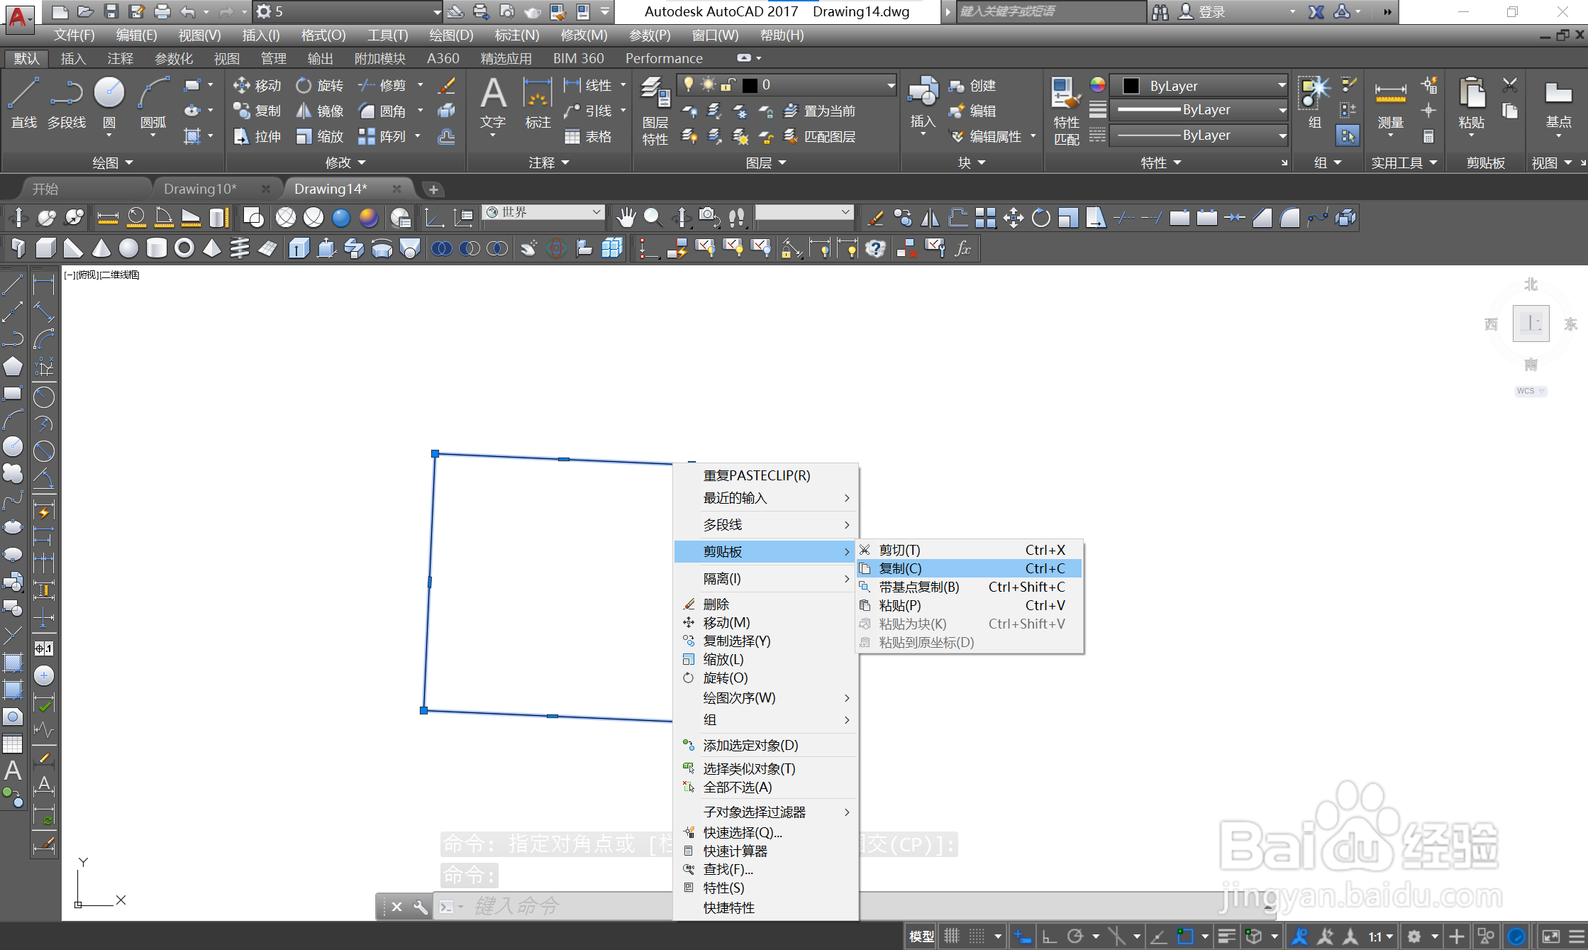
Task: Toggle polar tracking in status bar
Action: (1075, 937)
